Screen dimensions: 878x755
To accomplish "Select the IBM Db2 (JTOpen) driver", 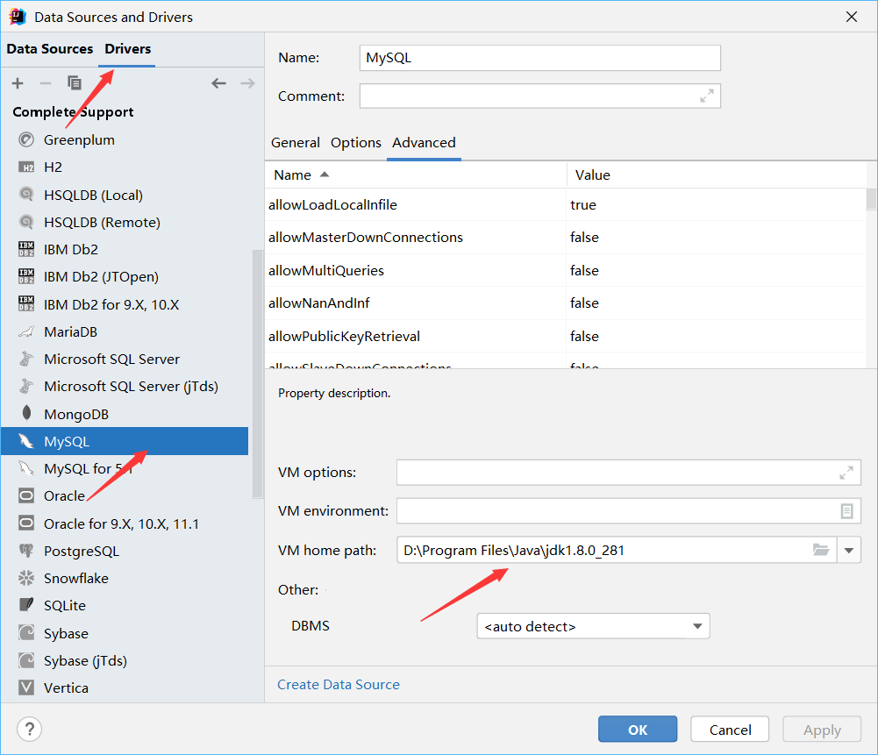I will (x=125, y=277).
